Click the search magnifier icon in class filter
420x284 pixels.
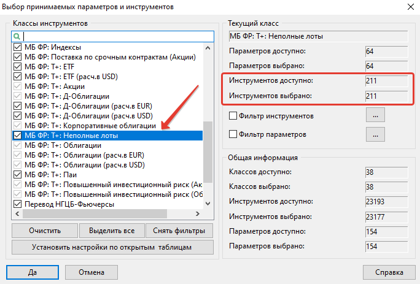point(17,36)
